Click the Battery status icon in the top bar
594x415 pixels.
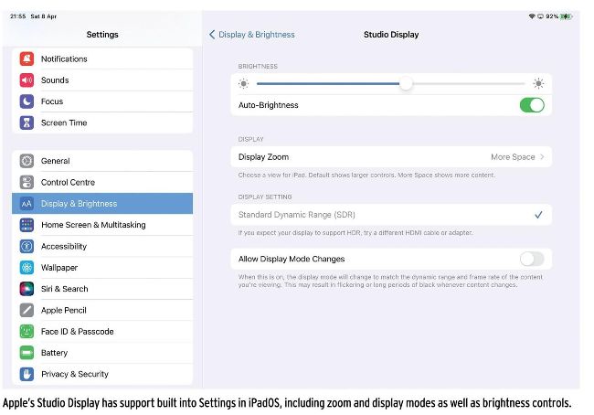[566, 16]
